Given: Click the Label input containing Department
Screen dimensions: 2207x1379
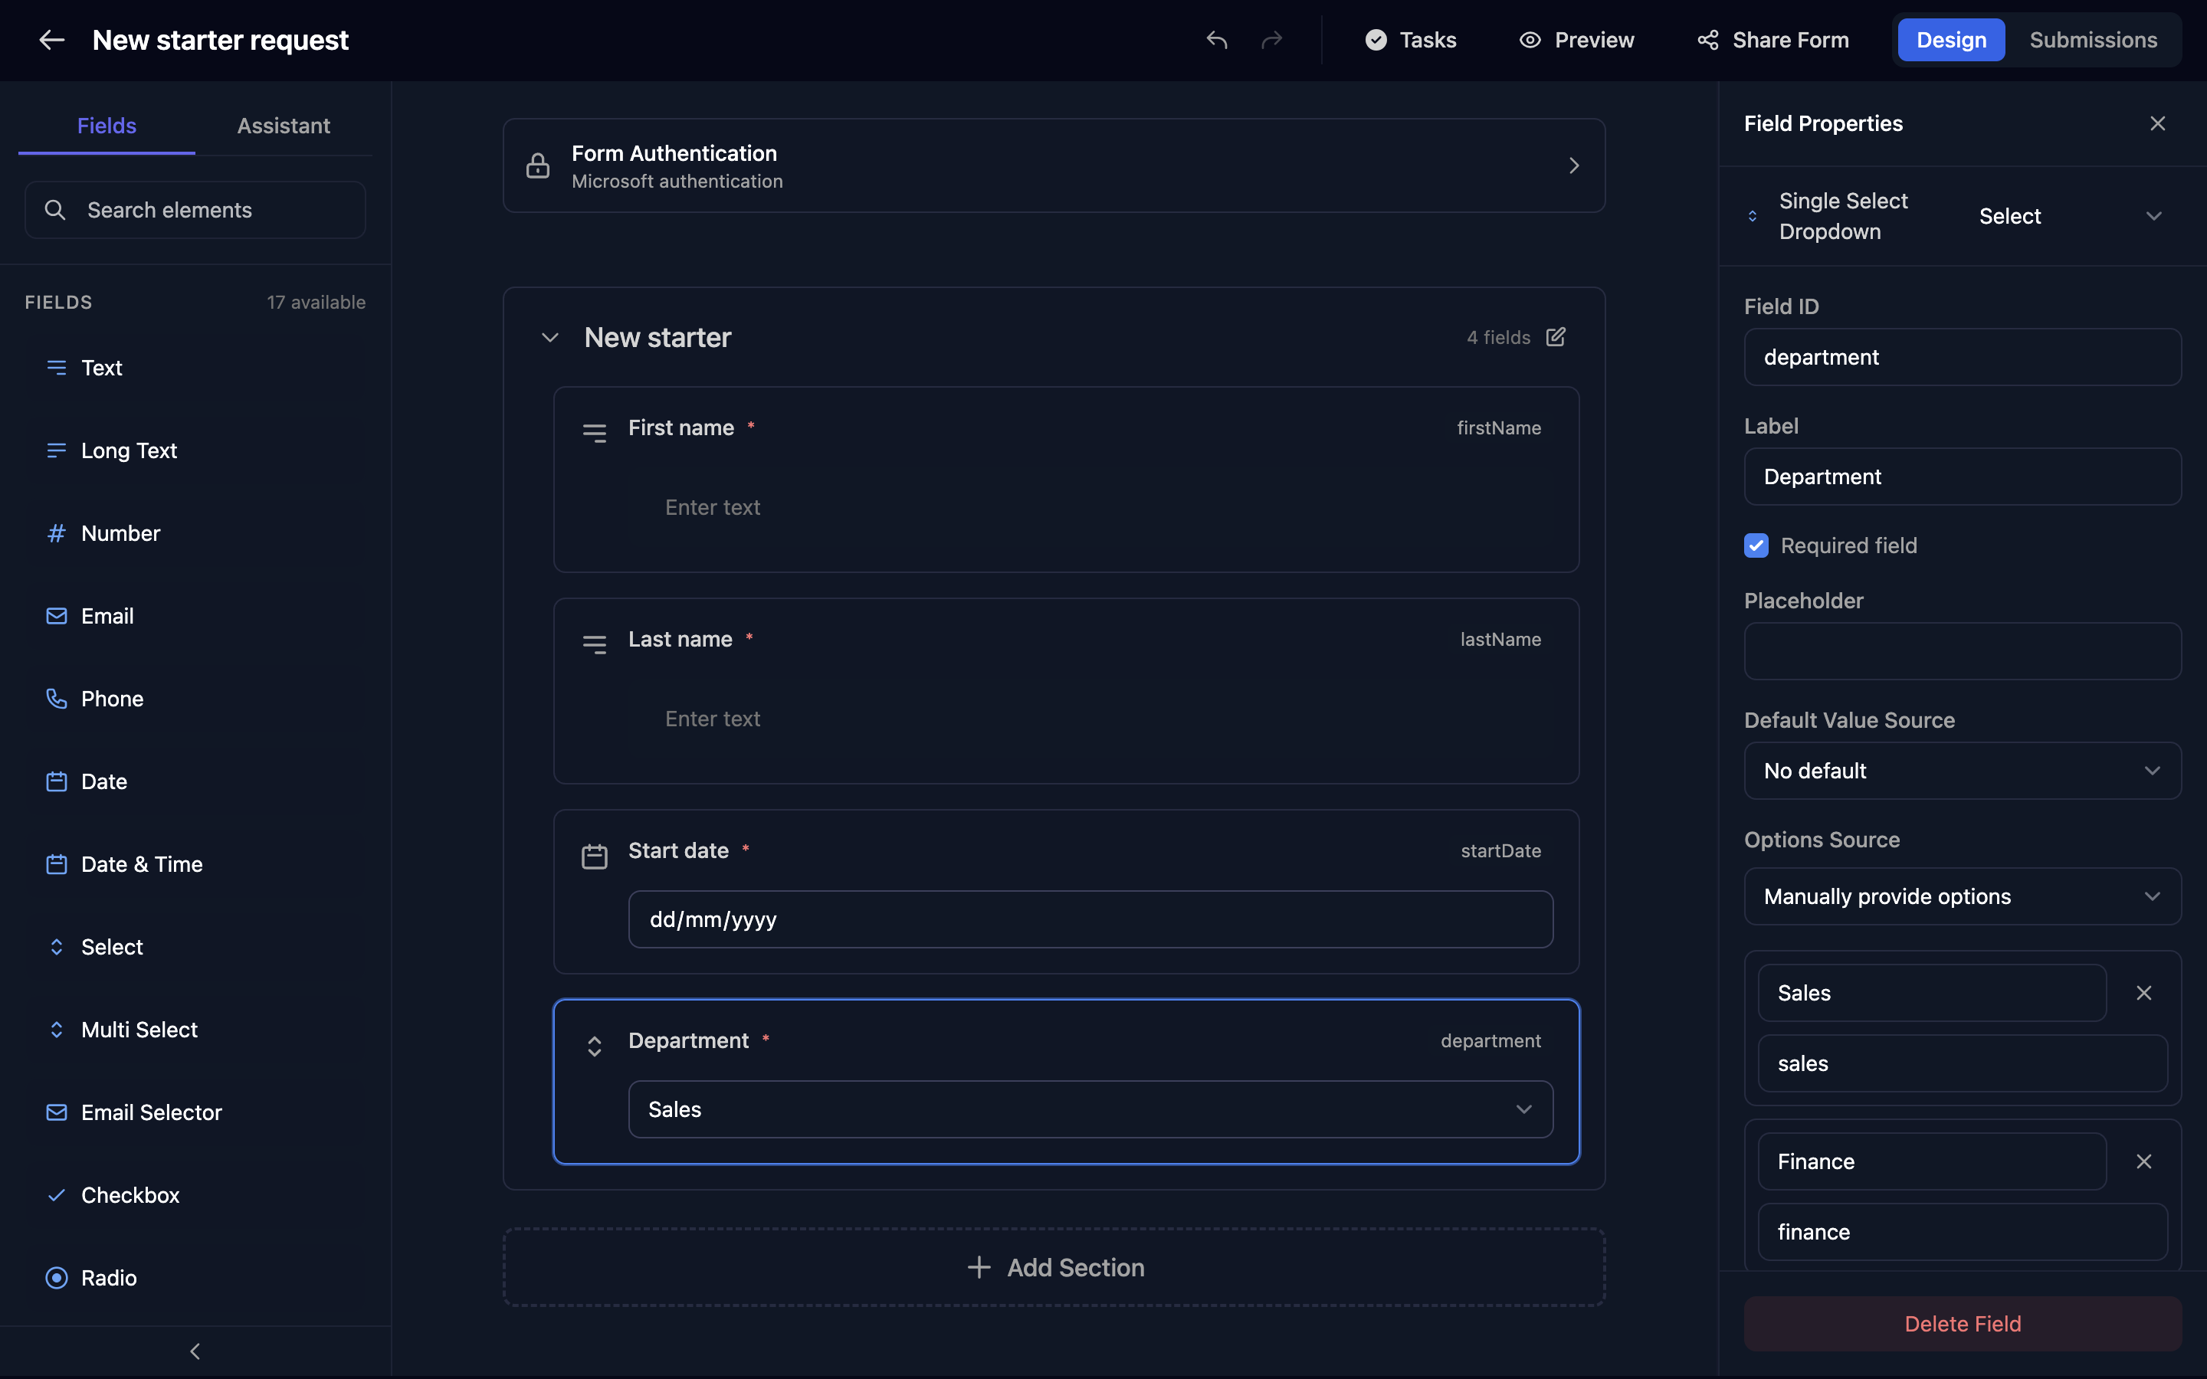Looking at the screenshot, I should click(1963, 477).
